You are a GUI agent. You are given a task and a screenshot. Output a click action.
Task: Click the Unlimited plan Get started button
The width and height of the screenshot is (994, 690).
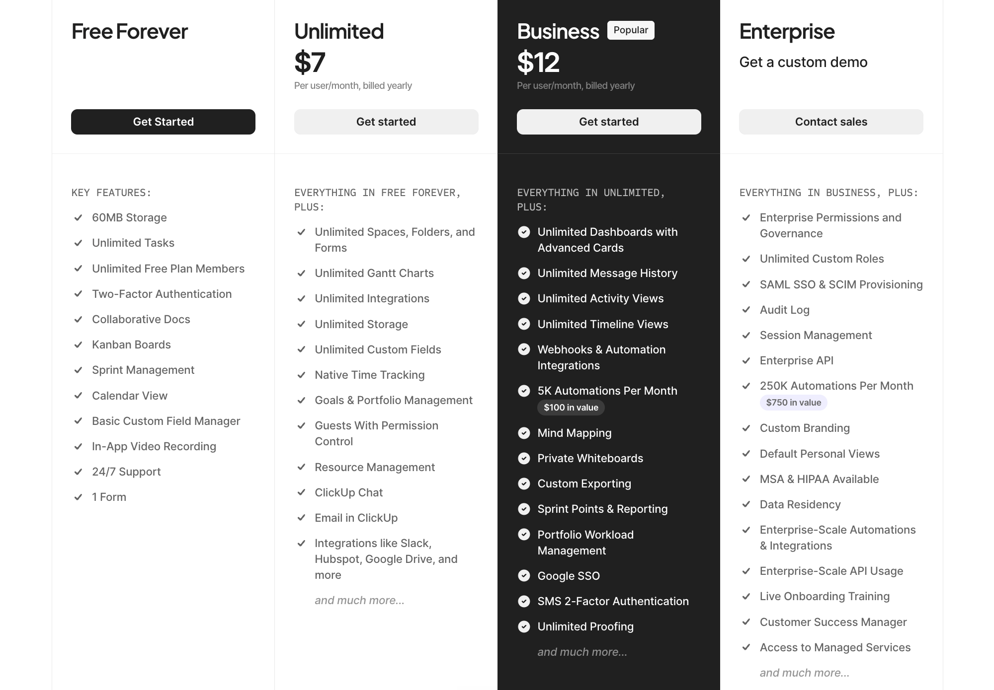[386, 122]
